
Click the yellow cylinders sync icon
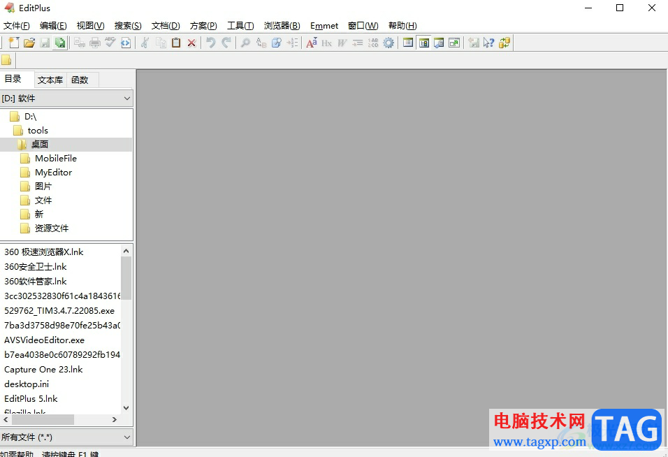(504, 43)
